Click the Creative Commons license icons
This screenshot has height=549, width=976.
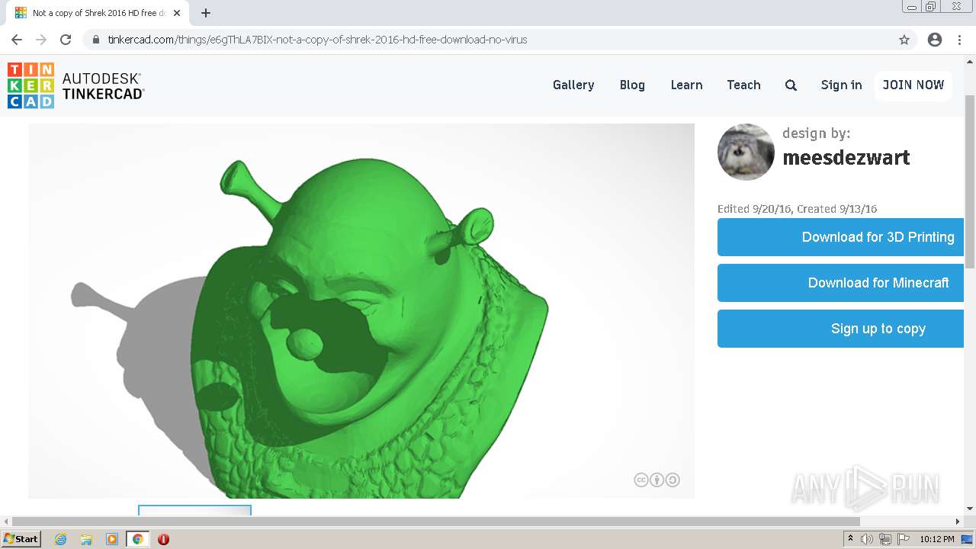click(x=657, y=480)
